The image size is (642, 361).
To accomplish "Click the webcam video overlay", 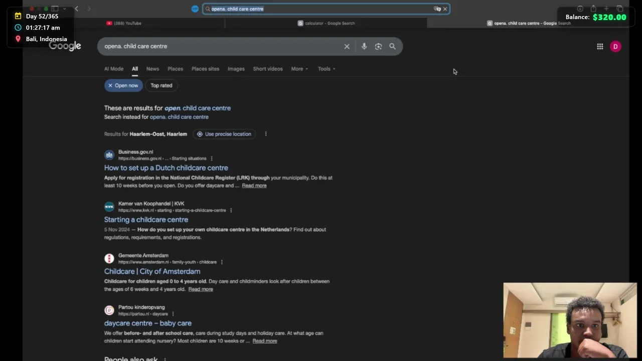I will click(570, 320).
